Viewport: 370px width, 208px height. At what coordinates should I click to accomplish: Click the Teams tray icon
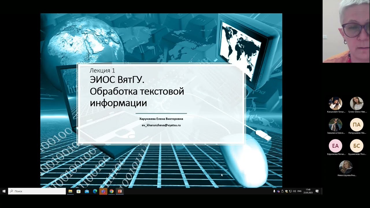click(278, 191)
